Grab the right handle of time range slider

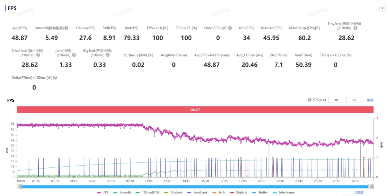point(371,187)
